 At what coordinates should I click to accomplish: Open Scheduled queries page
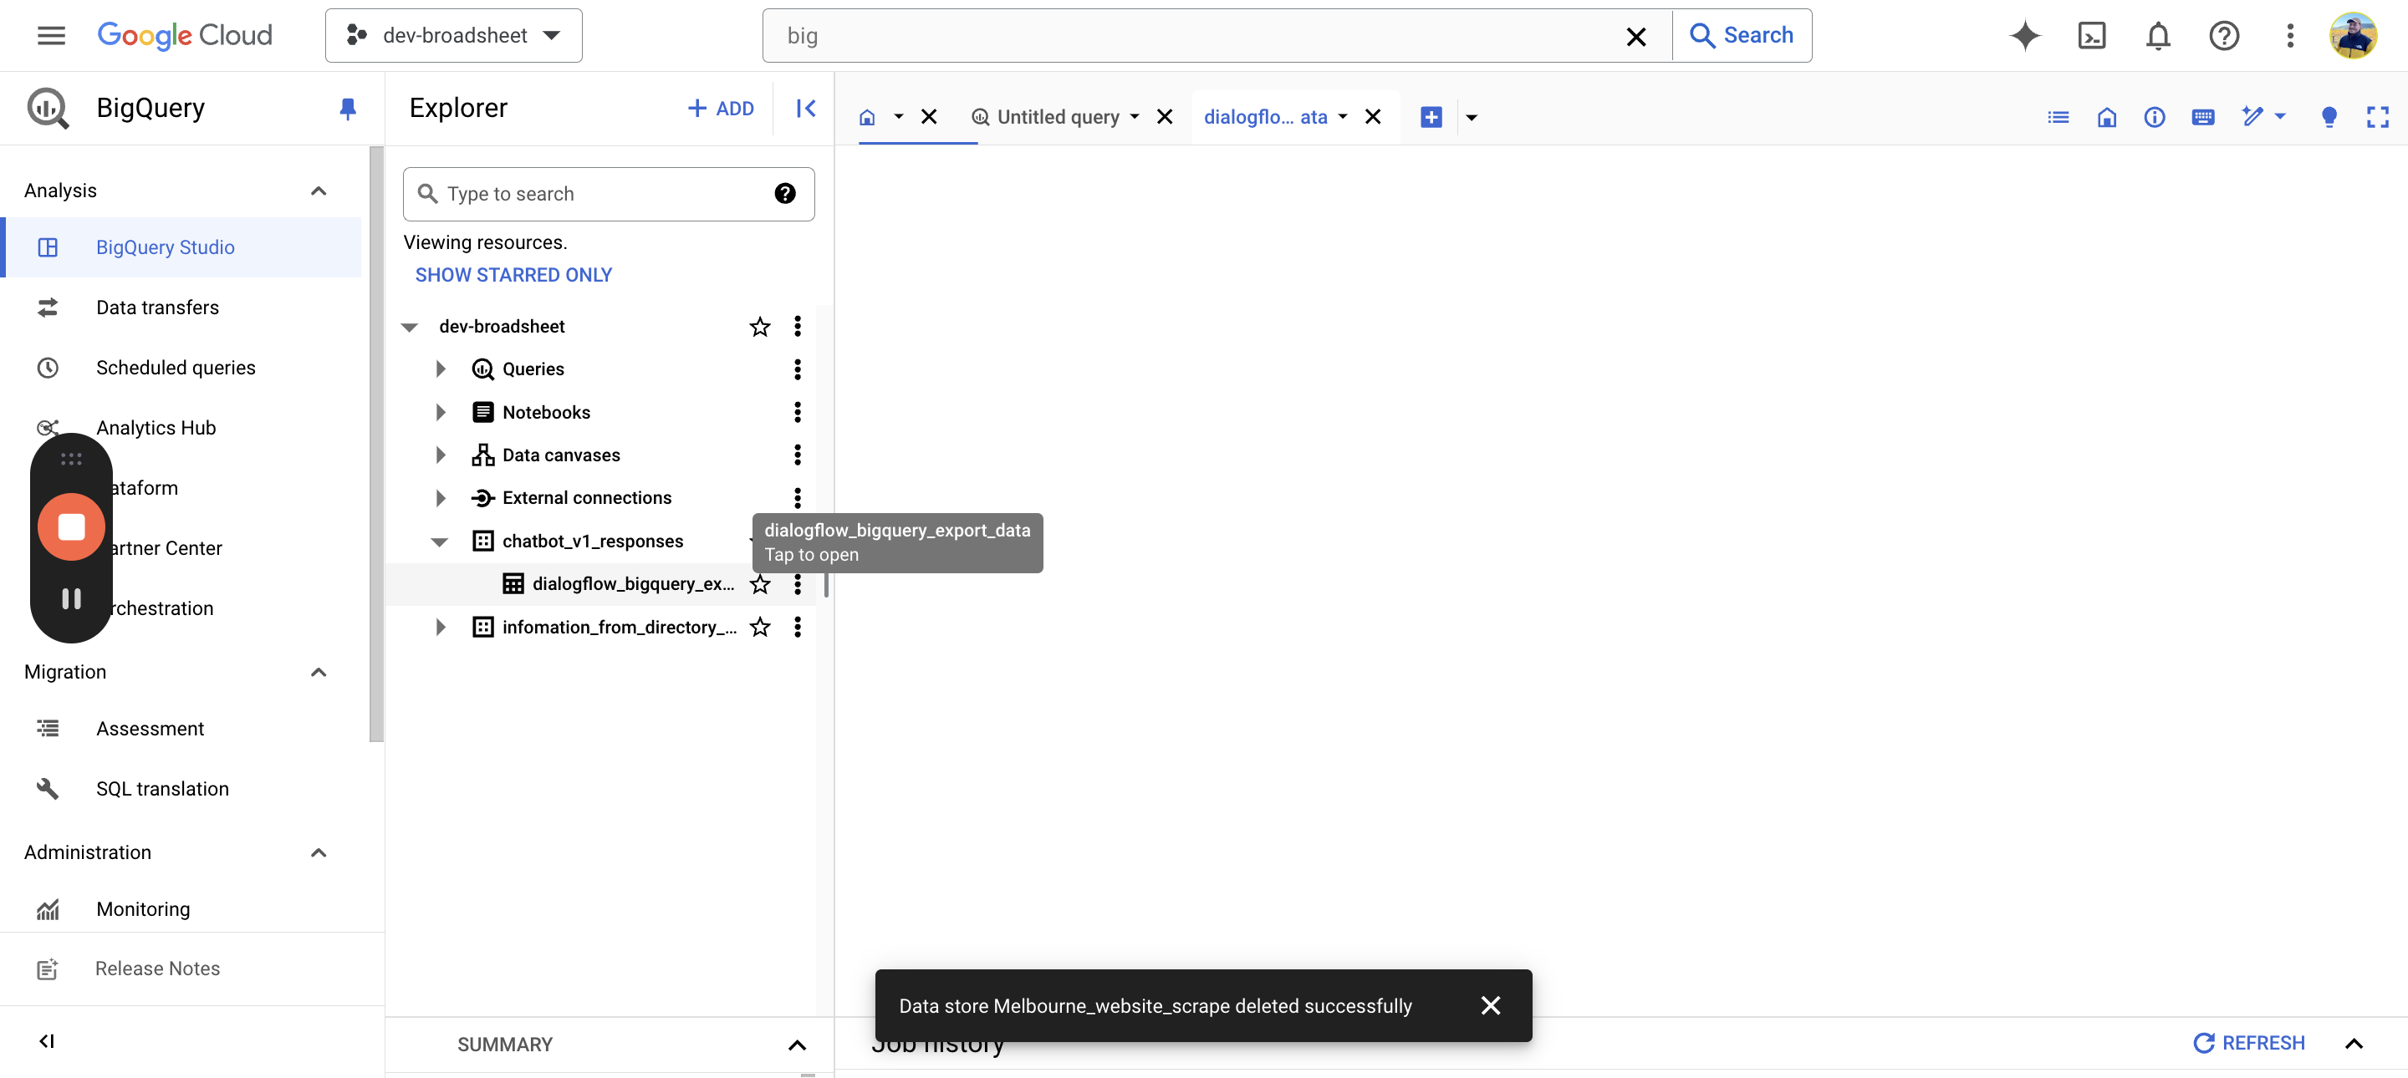(176, 367)
